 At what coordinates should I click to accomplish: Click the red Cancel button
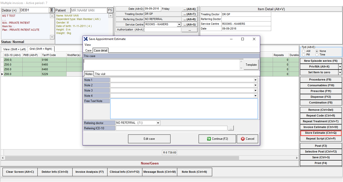point(247,139)
